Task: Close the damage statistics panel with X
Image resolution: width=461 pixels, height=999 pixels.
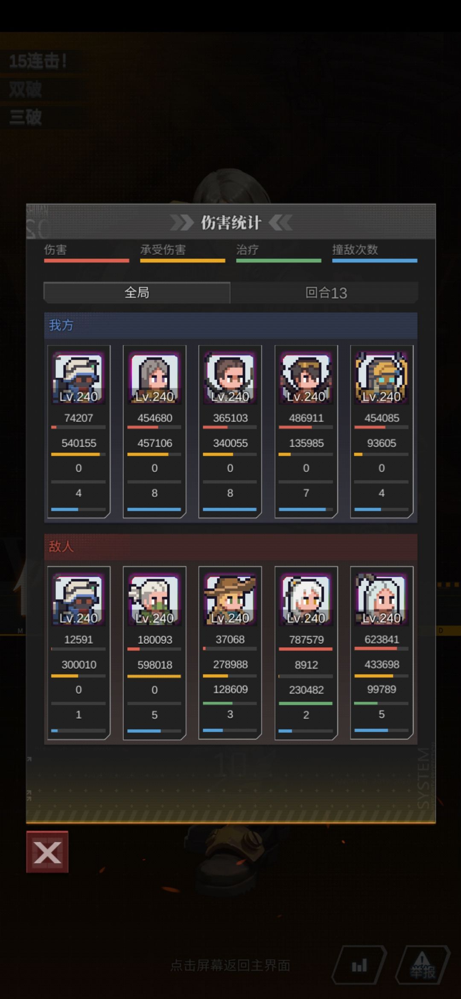Action: click(47, 852)
